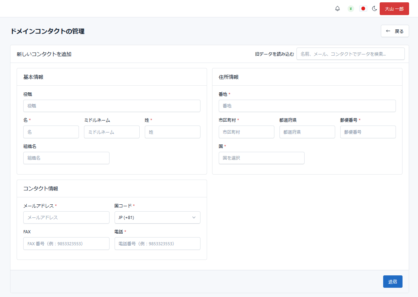Click the 役職 input field

pyautogui.click(x=111, y=106)
